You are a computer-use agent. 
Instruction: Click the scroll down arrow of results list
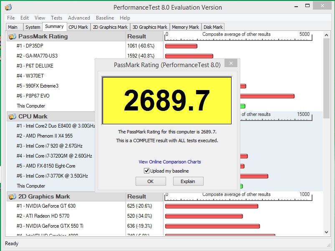click(327, 232)
